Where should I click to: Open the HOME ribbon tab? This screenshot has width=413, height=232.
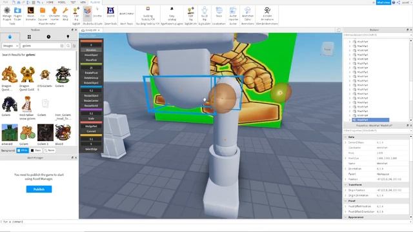click(50, 2)
